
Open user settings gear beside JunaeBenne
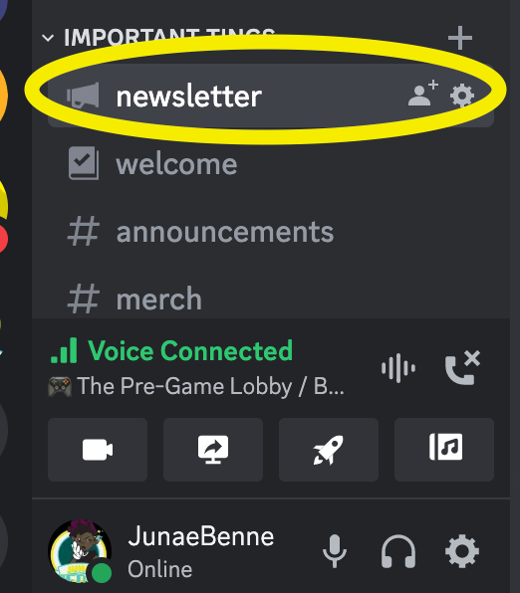462,551
